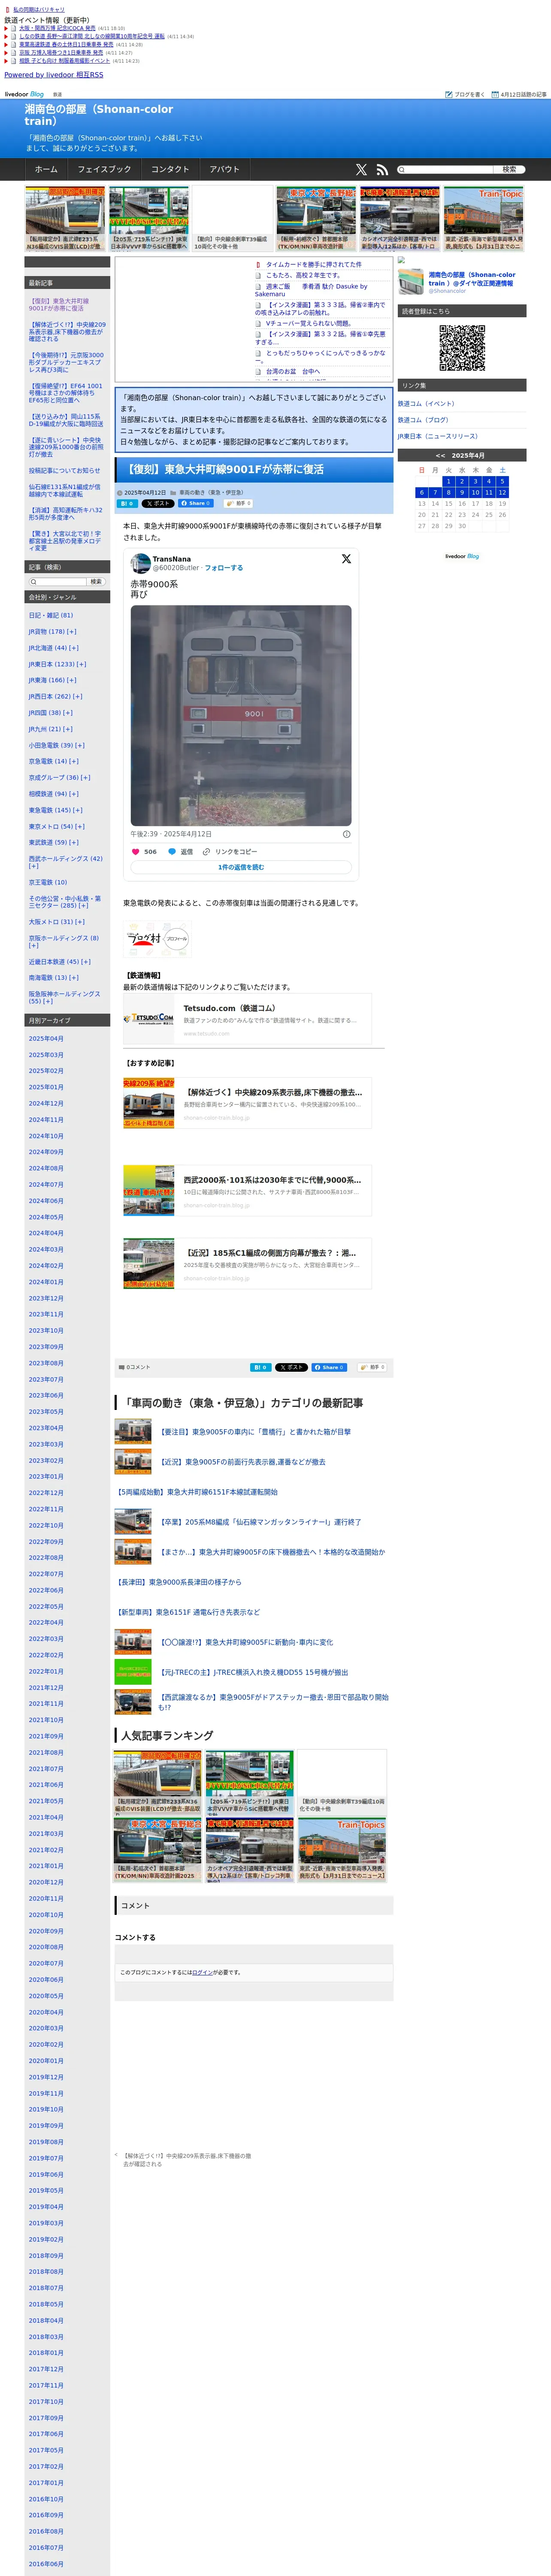Image resolution: width=551 pixels, height=2576 pixels.
Task: Like the tweet via heart icon
Action: pos(136,852)
